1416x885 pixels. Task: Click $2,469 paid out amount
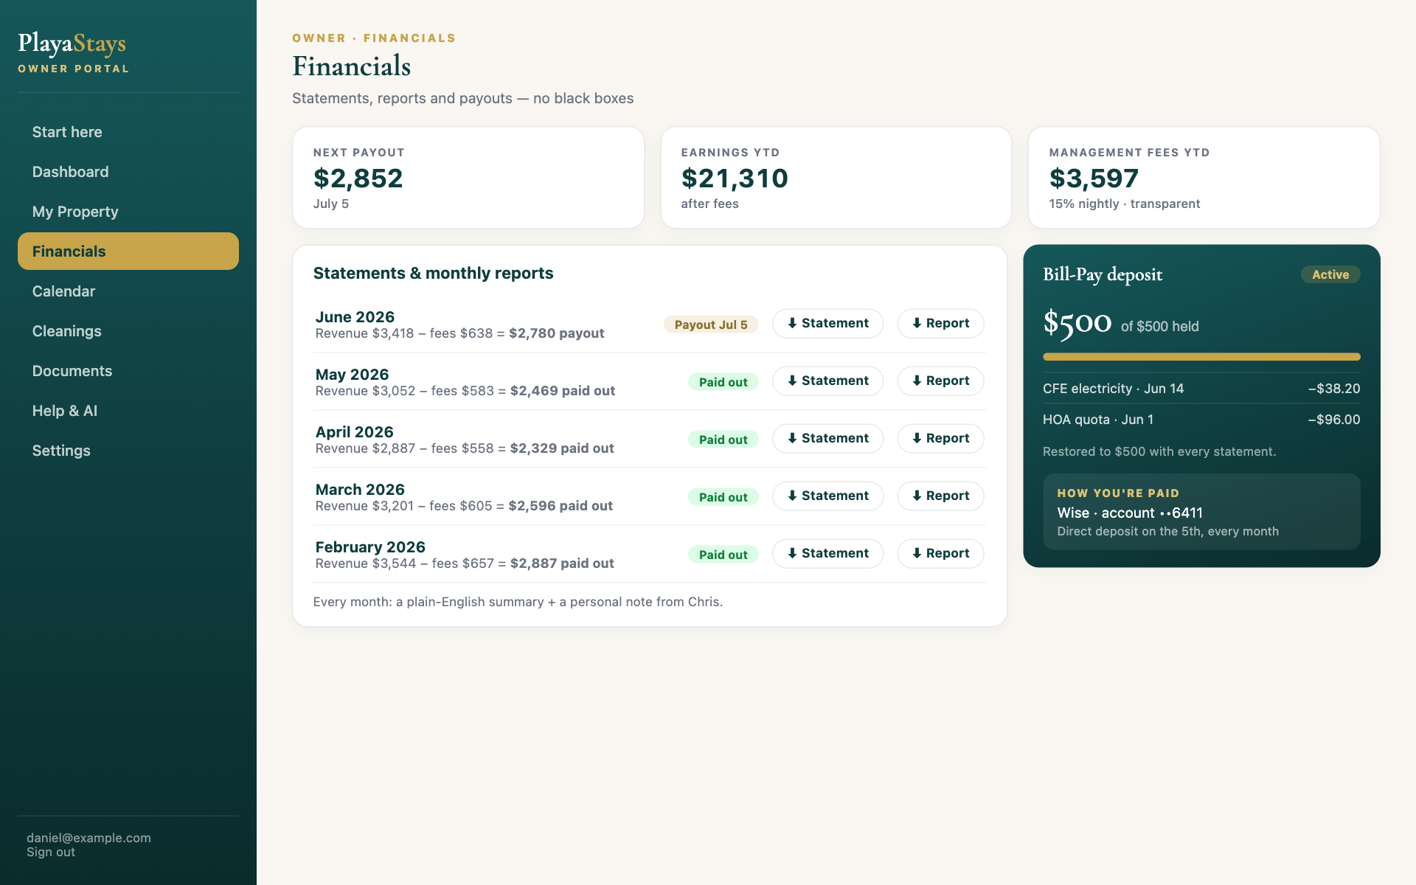(563, 391)
